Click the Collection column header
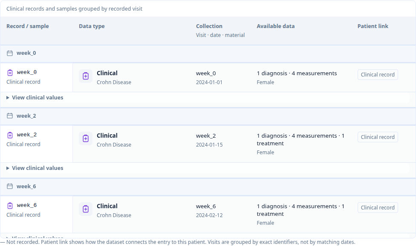416x246 pixels. (209, 26)
